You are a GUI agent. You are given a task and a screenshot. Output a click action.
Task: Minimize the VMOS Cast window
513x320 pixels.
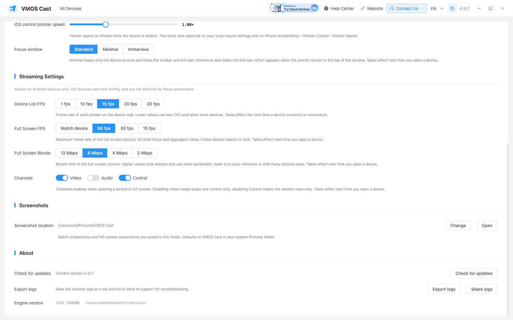(x=479, y=9)
